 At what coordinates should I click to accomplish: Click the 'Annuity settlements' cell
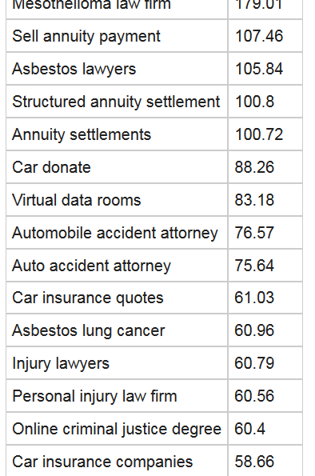pos(117,134)
